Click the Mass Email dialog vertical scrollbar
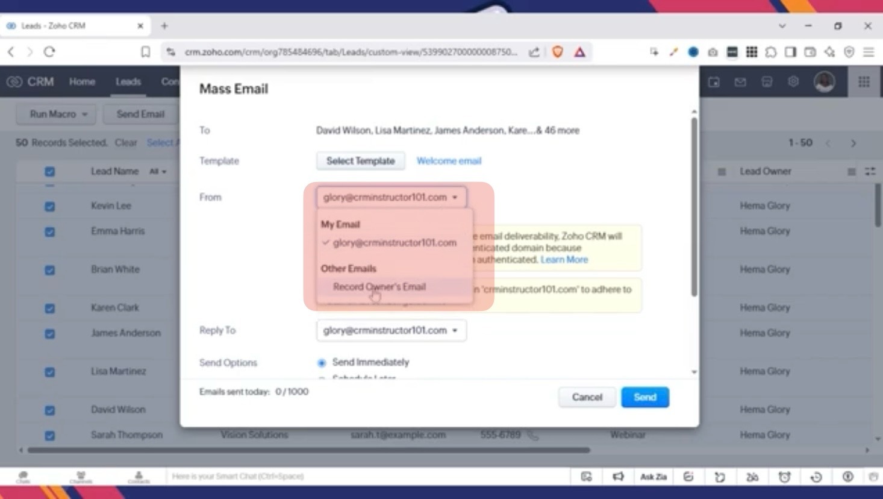Screen dimensions: 883x499 [694, 205]
